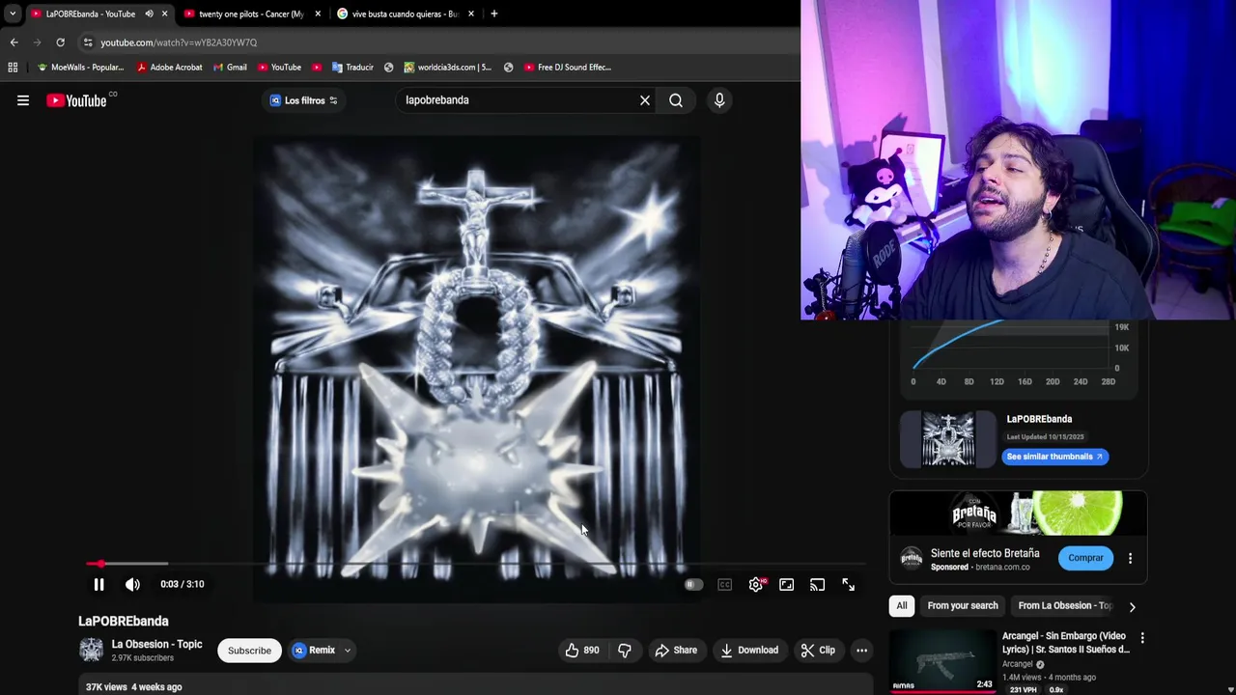Seek along the video progress bar
Viewport: 1236px width, 695px height.
(475, 563)
